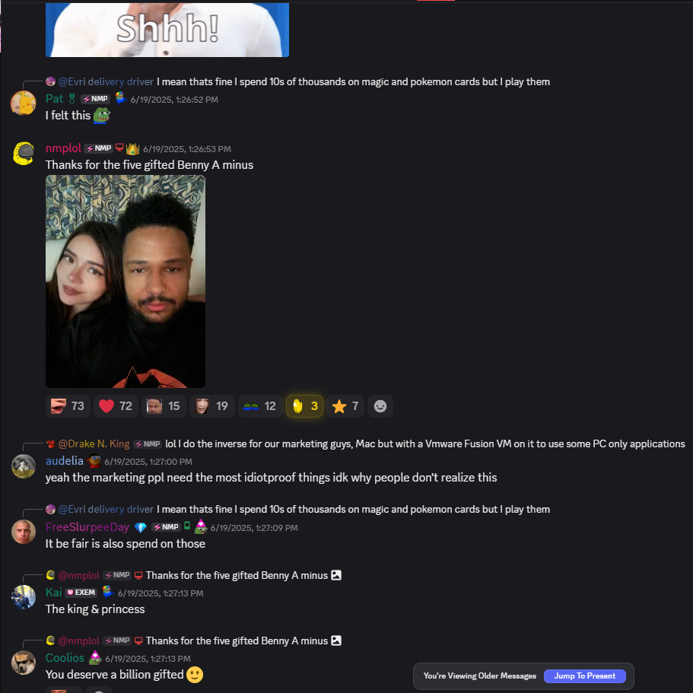Click the audelia username
The width and height of the screenshot is (693, 693).
[x=65, y=461]
